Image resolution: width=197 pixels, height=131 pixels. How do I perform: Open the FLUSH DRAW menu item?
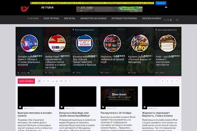click(x=33, y=18)
